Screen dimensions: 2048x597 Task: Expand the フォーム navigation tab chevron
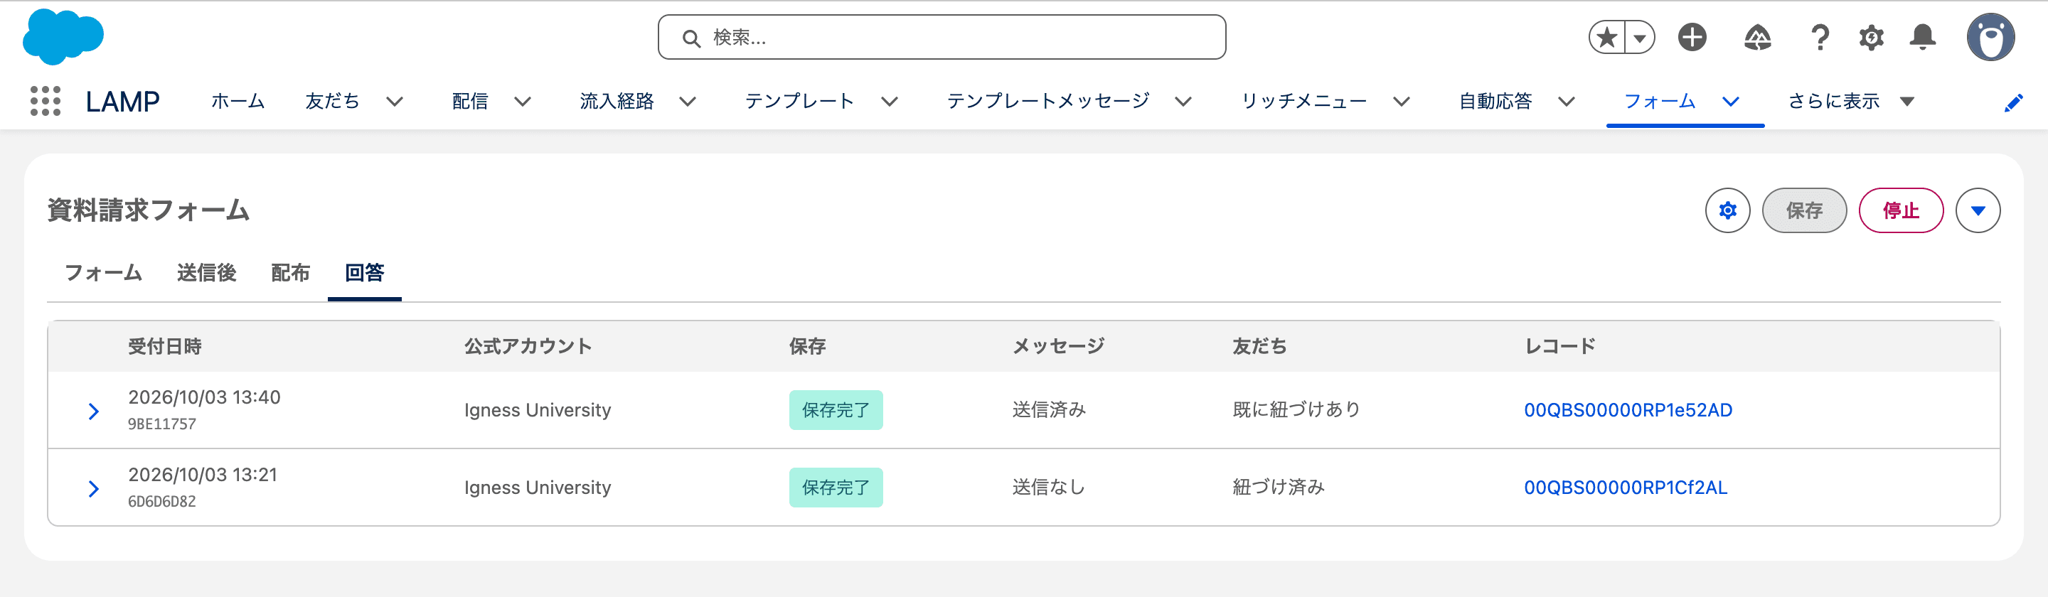click(x=1731, y=102)
